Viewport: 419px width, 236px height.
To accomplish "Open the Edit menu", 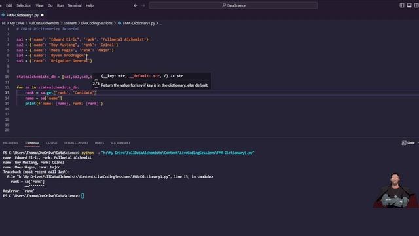I will click(9, 5).
